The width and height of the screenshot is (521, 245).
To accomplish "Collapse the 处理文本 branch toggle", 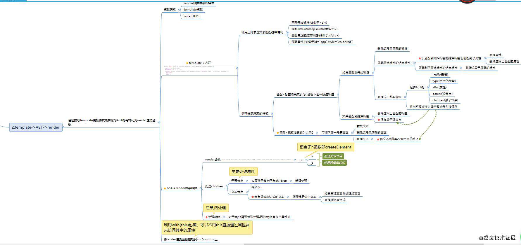I will pyautogui.click(x=372, y=139).
